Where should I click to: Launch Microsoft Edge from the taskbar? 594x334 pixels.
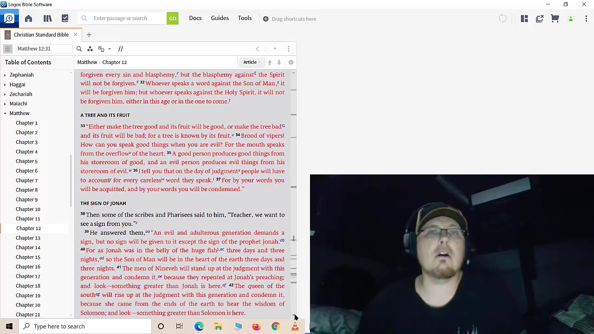(199, 326)
